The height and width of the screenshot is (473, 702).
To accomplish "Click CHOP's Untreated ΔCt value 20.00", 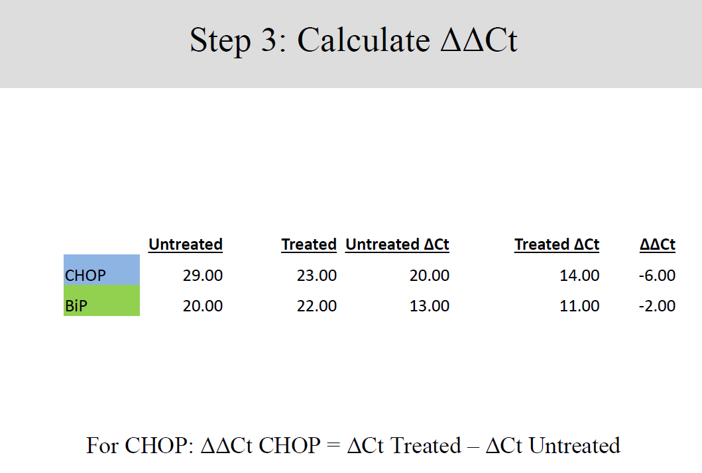I will pos(430,276).
